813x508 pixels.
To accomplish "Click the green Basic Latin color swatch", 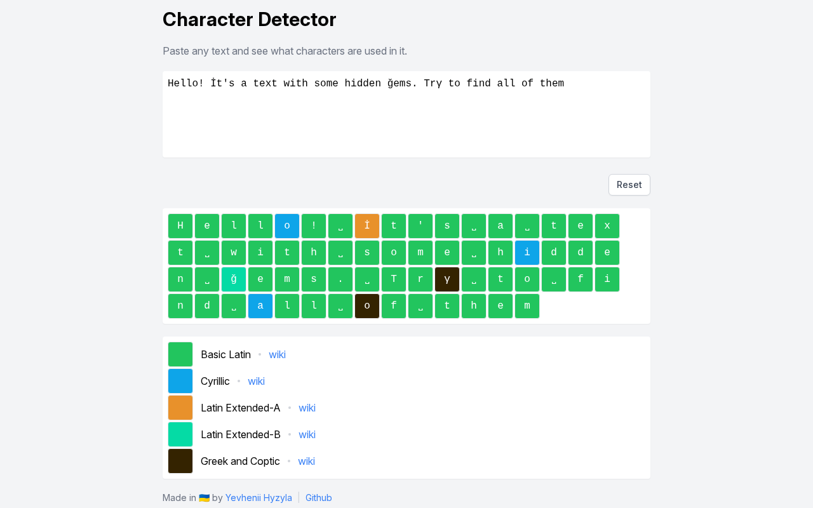I will click(x=180, y=354).
